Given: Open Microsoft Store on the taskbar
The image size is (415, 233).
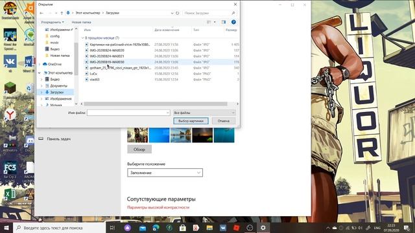Looking at the screenshot, I should coord(182,228).
